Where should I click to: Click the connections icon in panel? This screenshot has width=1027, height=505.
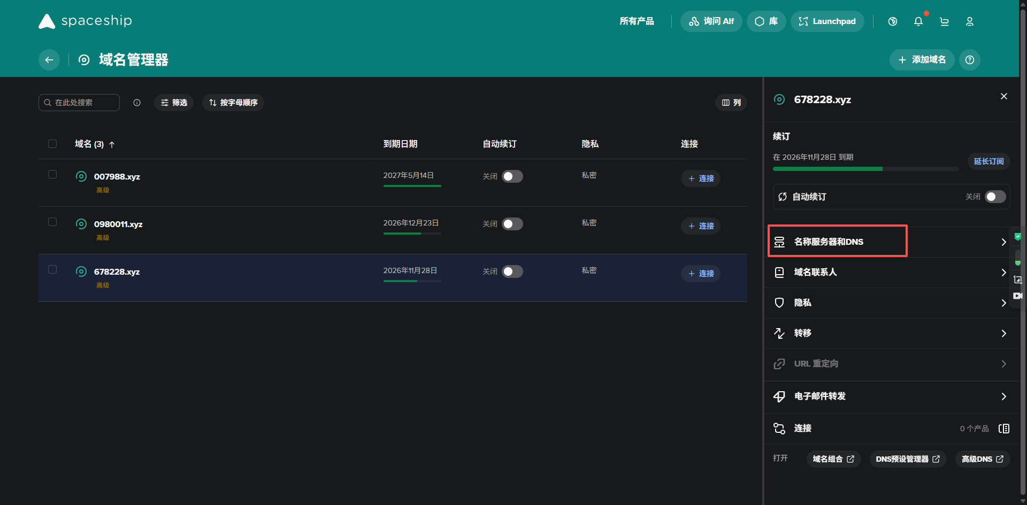pos(779,429)
